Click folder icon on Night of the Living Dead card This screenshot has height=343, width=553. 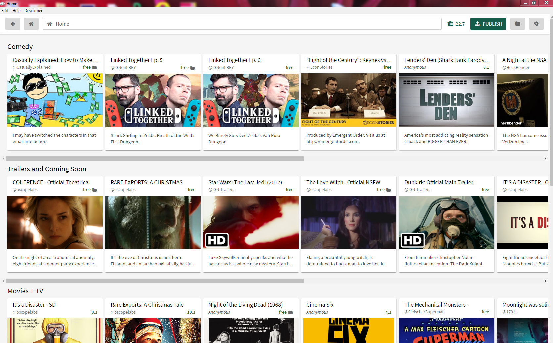[291, 312]
